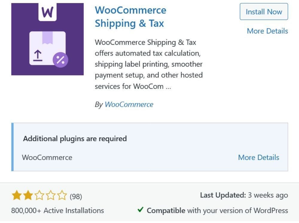299x223 pixels.
Task: Click the WooCommerce author link
Action: [129, 104]
